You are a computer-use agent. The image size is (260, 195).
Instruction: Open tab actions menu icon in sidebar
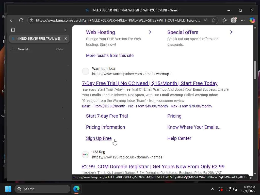pos(13,30)
